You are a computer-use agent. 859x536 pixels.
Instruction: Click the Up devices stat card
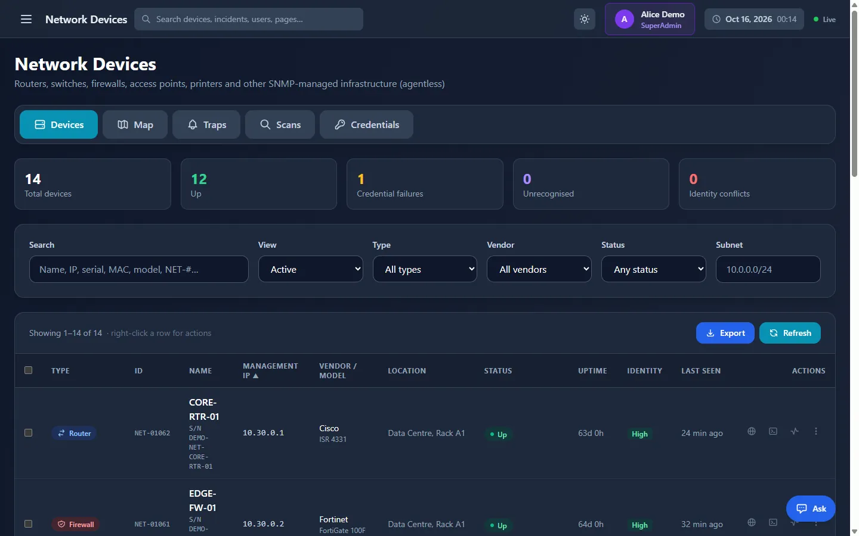coord(259,184)
